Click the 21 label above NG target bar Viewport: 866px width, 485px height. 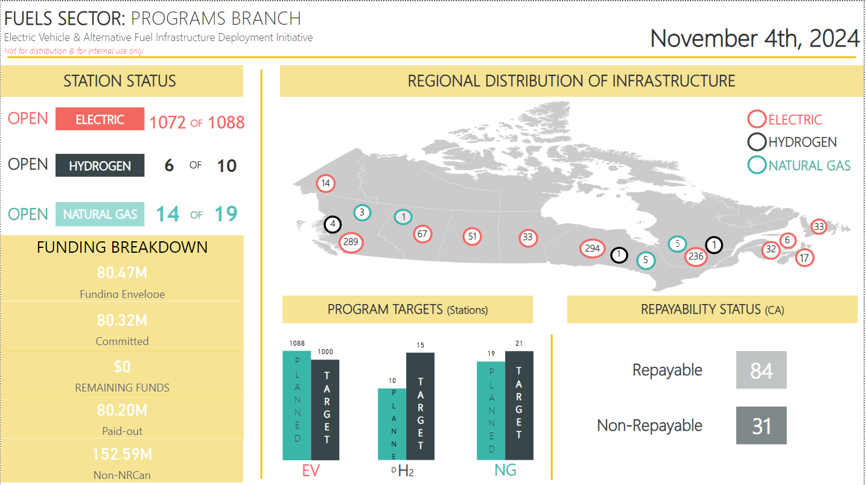[x=520, y=343]
